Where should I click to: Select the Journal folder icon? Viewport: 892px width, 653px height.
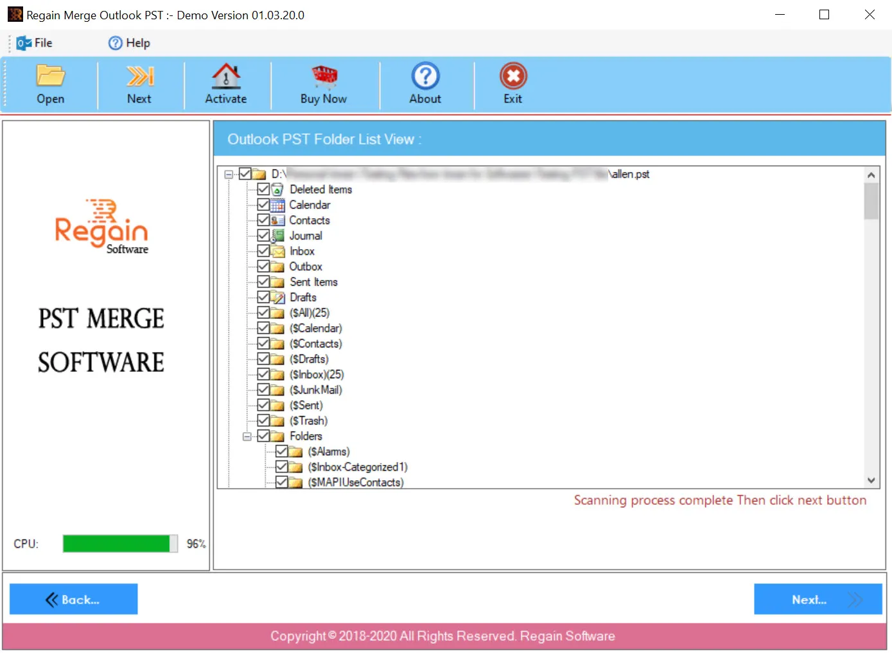coord(277,236)
